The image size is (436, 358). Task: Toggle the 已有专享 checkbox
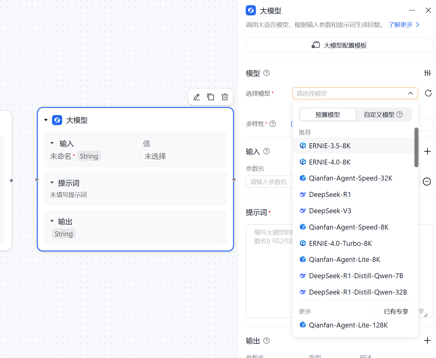click(x=376, y=311)
